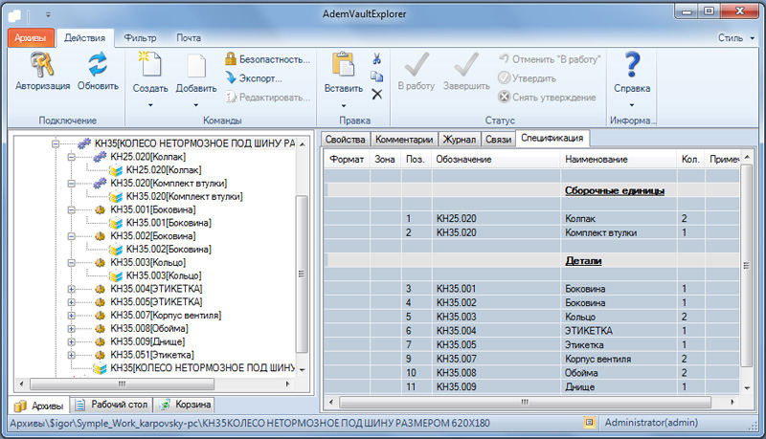Switch to the Журнал tab
This screenshot has height=439, width=766.
459,139
